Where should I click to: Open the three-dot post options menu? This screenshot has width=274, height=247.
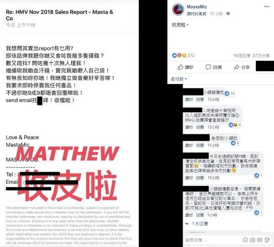267,7
